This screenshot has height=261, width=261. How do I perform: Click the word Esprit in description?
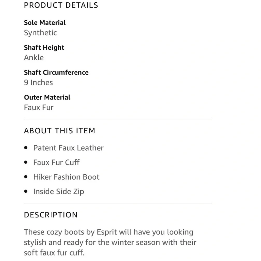point(107,232)
